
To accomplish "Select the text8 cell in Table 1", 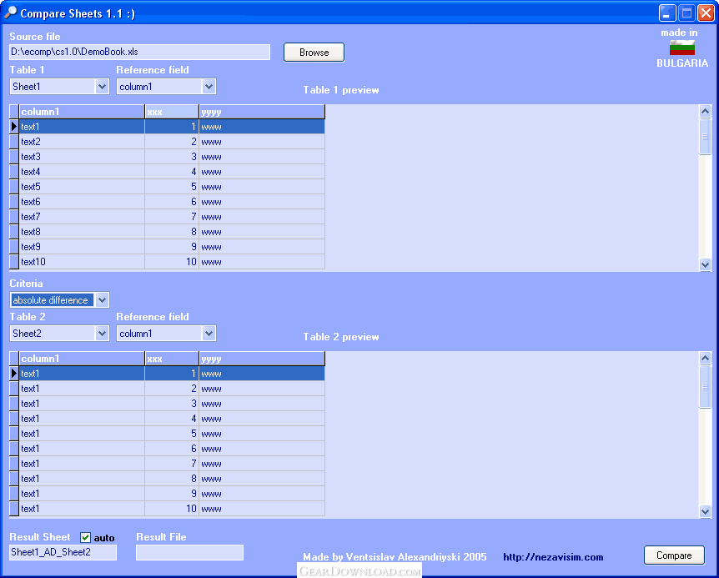I will pyautogui.click(x=82, y=232).
